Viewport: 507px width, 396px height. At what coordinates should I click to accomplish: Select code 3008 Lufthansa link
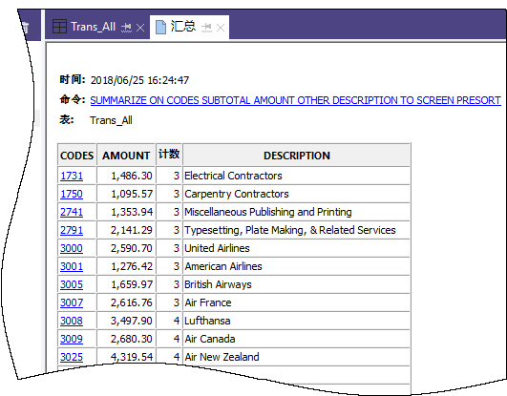tap(72, 321)
